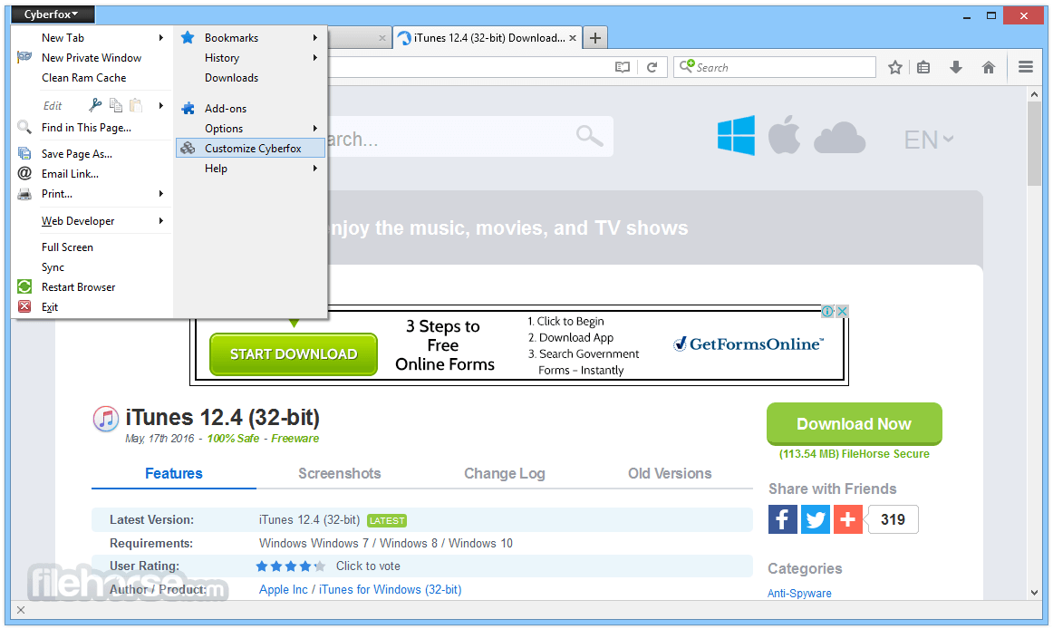Expand the Edit submenu arrow
The height and width of the screenshot is (629, 1053).
(160, 105)
